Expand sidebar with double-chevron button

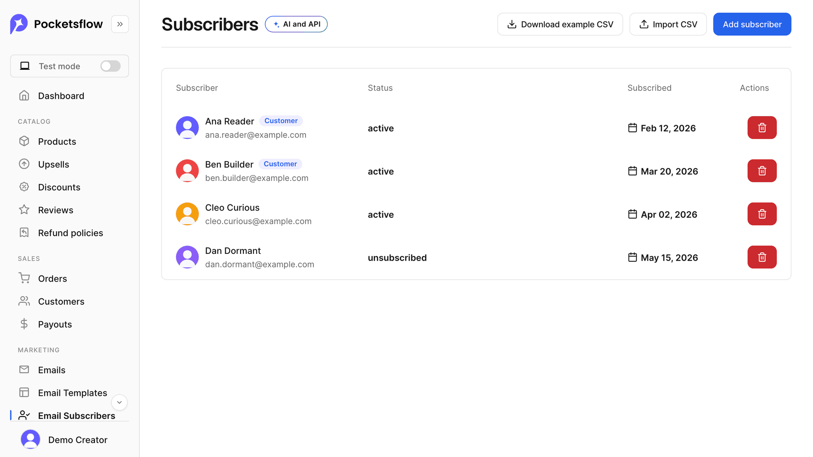(120, 24)
